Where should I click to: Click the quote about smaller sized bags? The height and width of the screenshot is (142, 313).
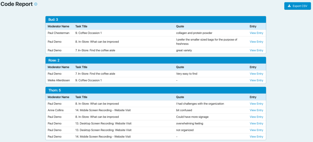click(x=207, y=42)
